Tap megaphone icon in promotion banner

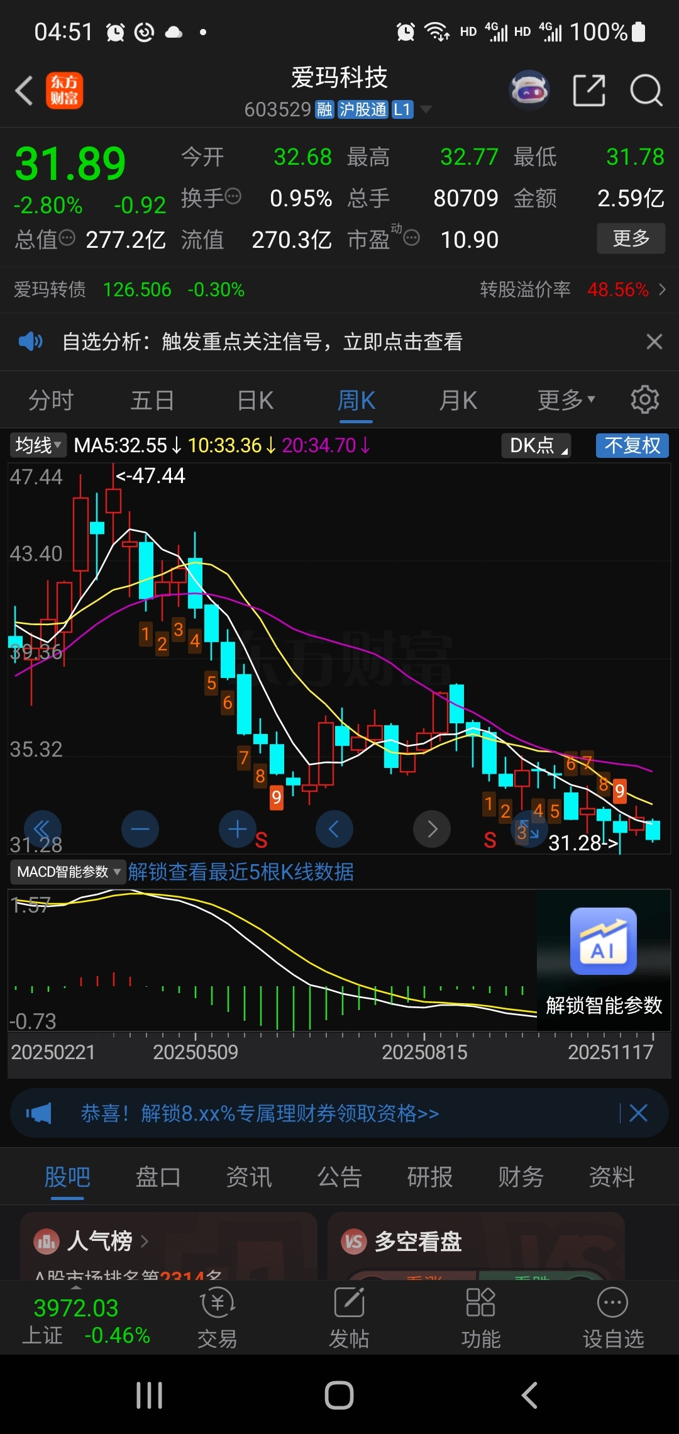click(x=39, y=1113)
